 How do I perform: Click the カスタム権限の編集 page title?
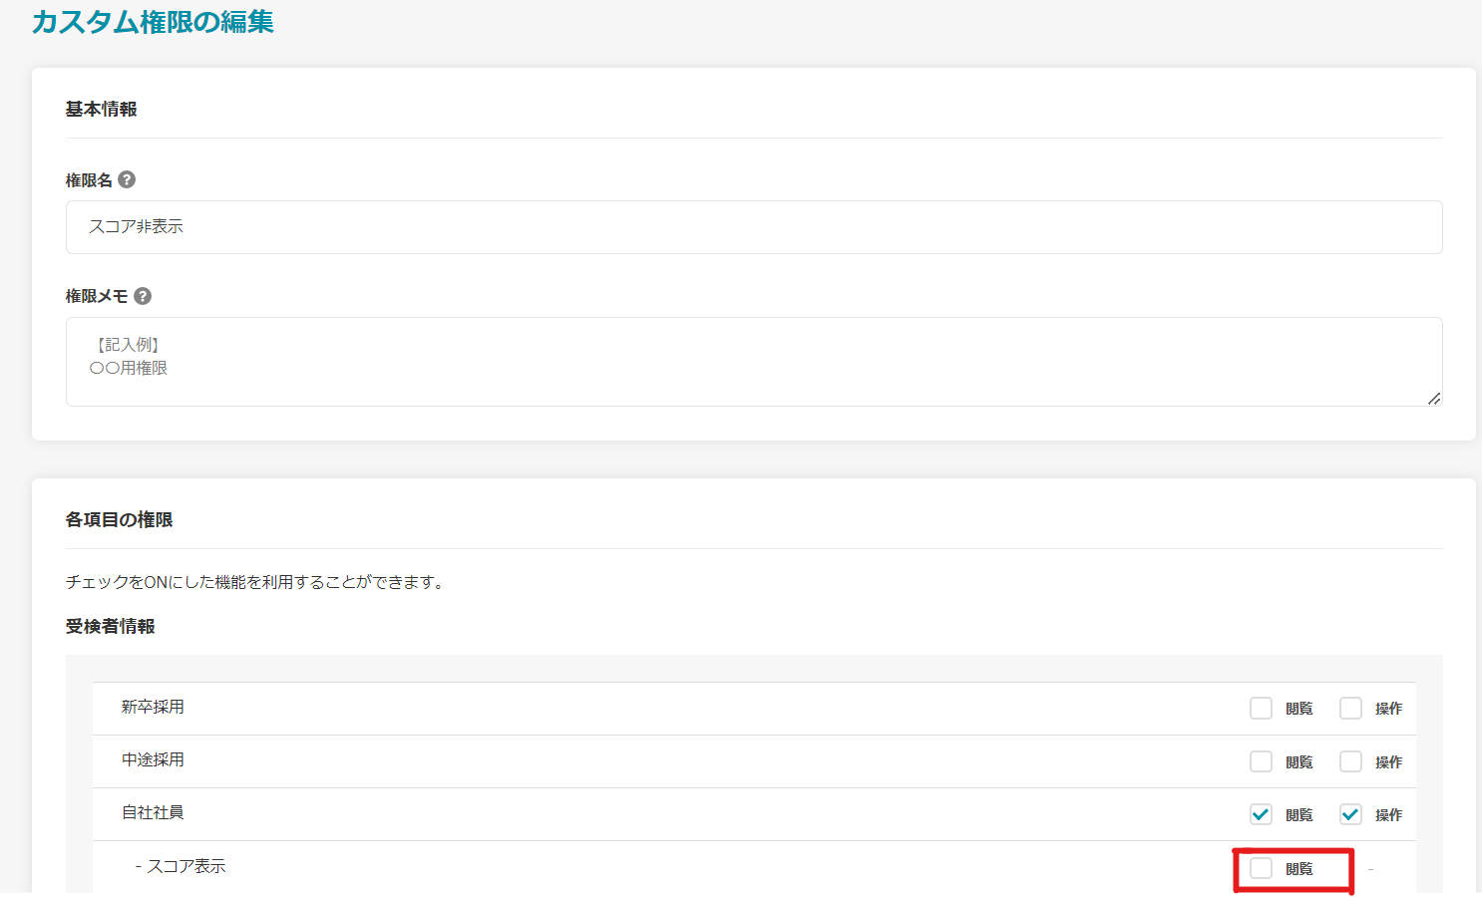click(x=153, y=22)
